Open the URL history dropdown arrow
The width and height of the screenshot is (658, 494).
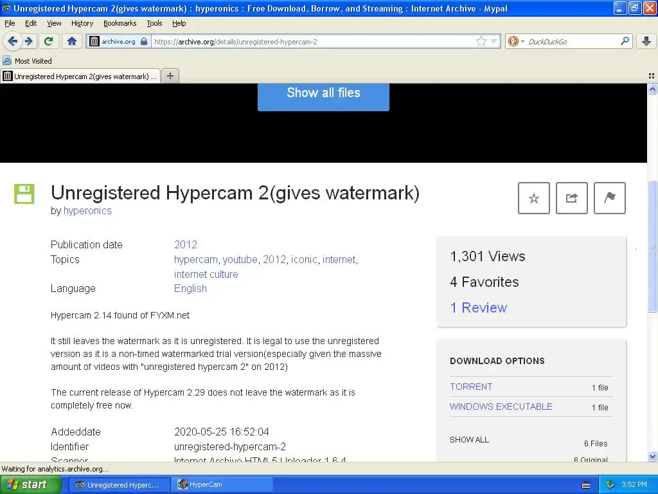[x=494, y=41]
